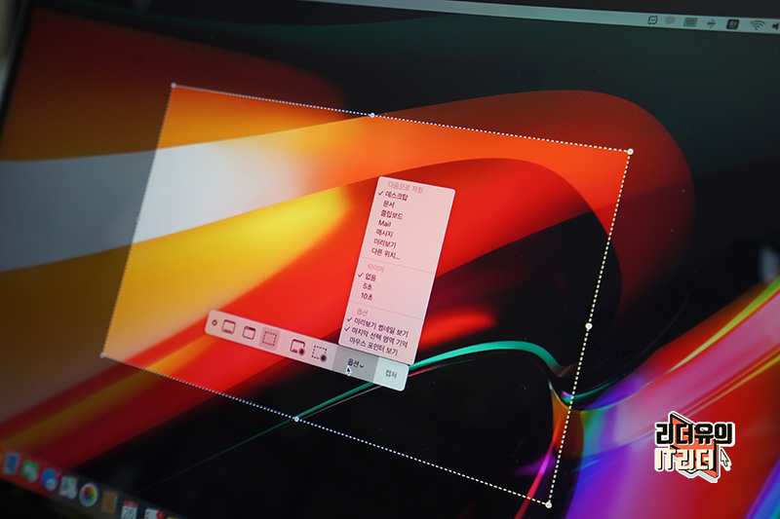Set timer to 5초
Screen dimensions: 780x519
click(x=368, y=286)
